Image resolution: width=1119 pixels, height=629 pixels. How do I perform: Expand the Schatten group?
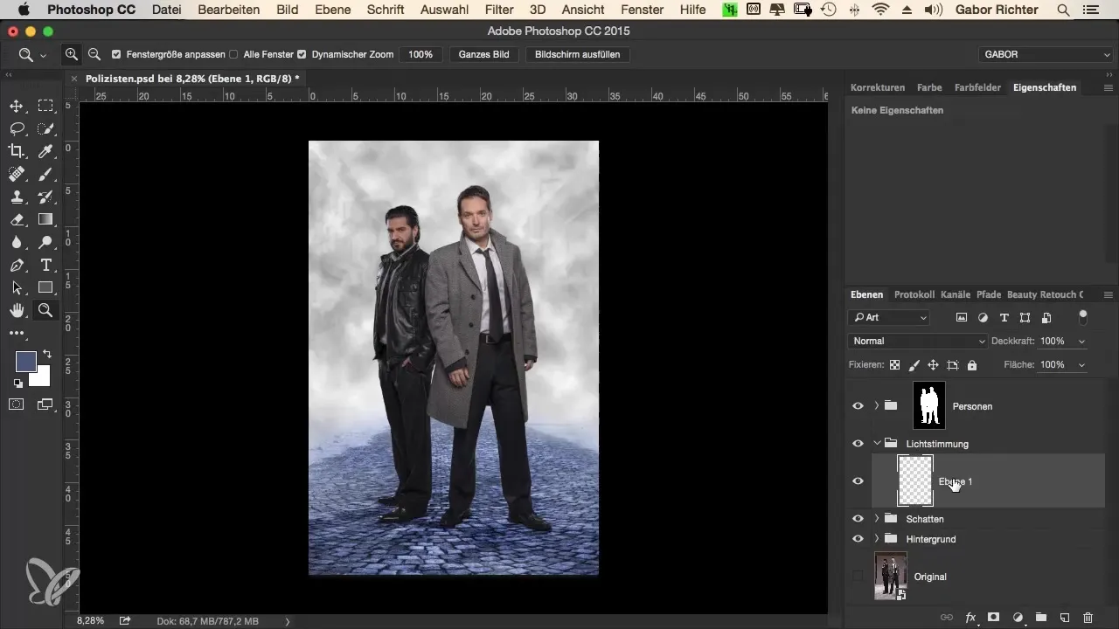[877, 519]
